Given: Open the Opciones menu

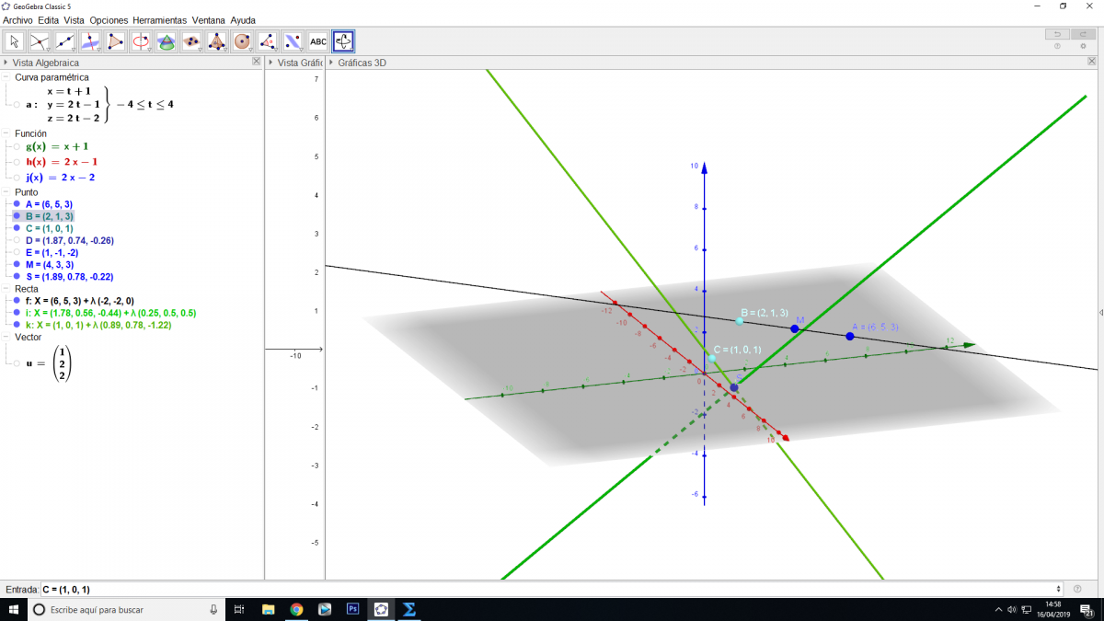Looking at the screenshot, I should 109,20.
